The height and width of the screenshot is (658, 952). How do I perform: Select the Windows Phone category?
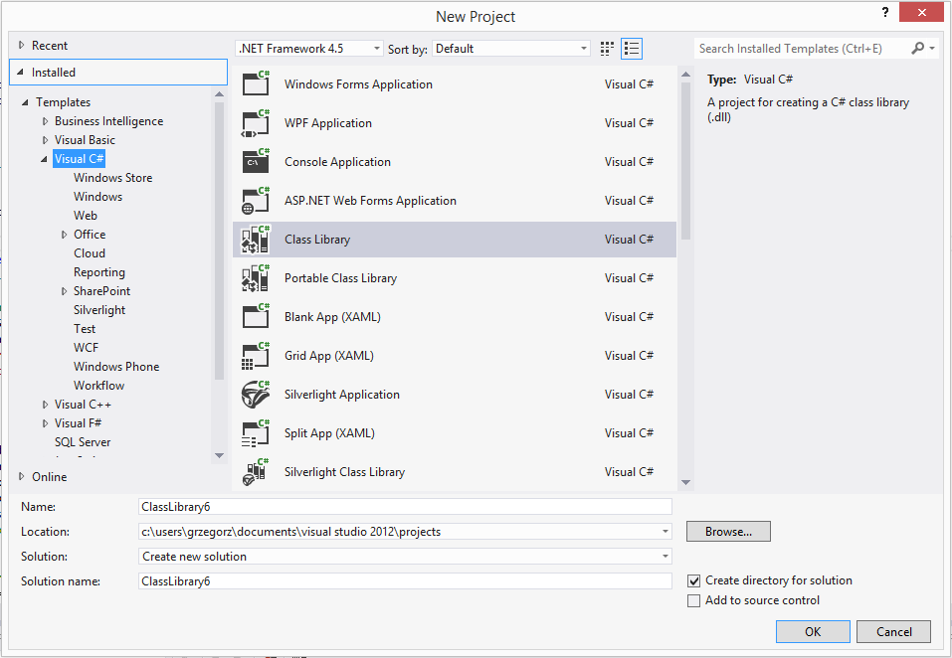tap(116, 367)
